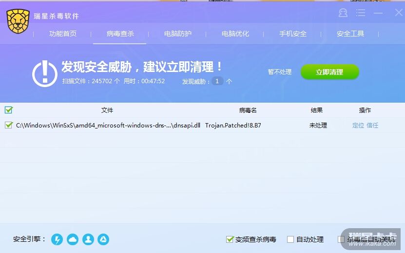Click the elapsed time 00:47:52

pyautogui.click(x=153, y=81)
